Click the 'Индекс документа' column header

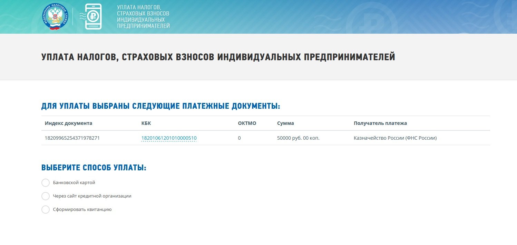68,123
